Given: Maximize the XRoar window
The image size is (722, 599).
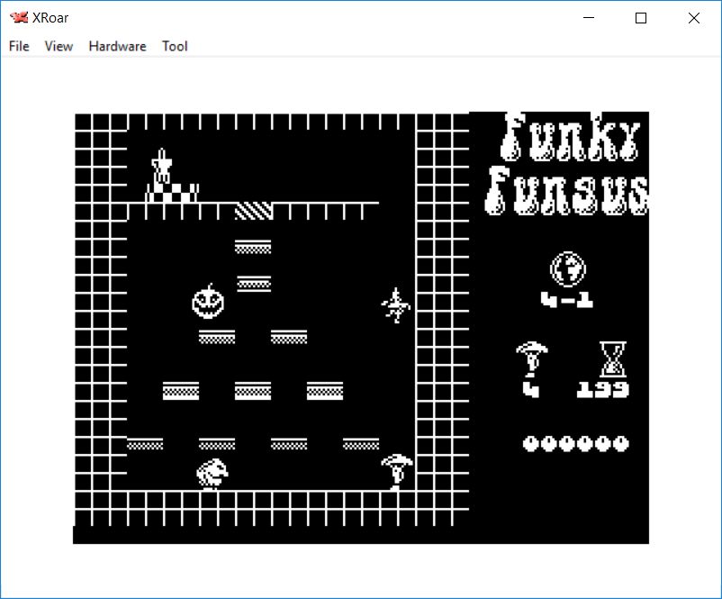Looking at the screenshot, I should (641, 17).
